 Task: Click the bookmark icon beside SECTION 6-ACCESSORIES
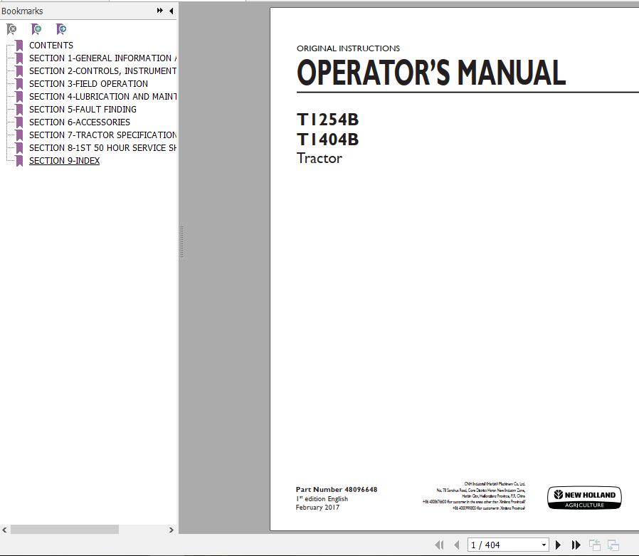pyautogui.click(x=19, y=122)
